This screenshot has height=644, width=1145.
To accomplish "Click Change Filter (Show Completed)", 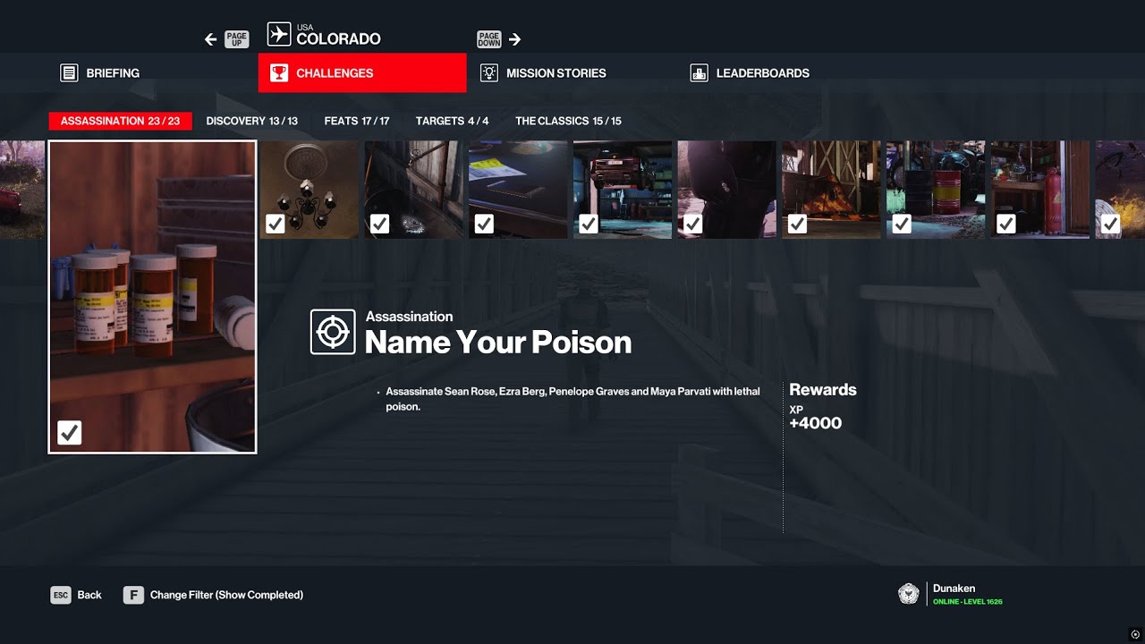I will pyautogui.click(x=226, y=595).
